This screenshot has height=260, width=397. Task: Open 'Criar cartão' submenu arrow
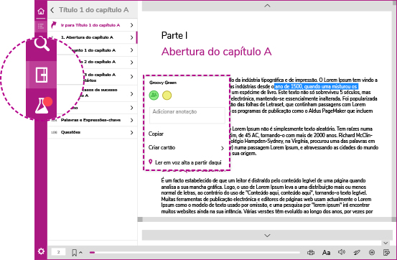(x=223, y=148)
